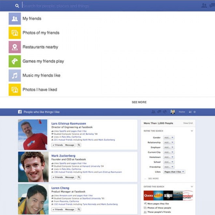The width and height of the screenshot is (215, 215).
Task: Open Mark Zuckerberg name link
Action: click(x=63, y=156)
